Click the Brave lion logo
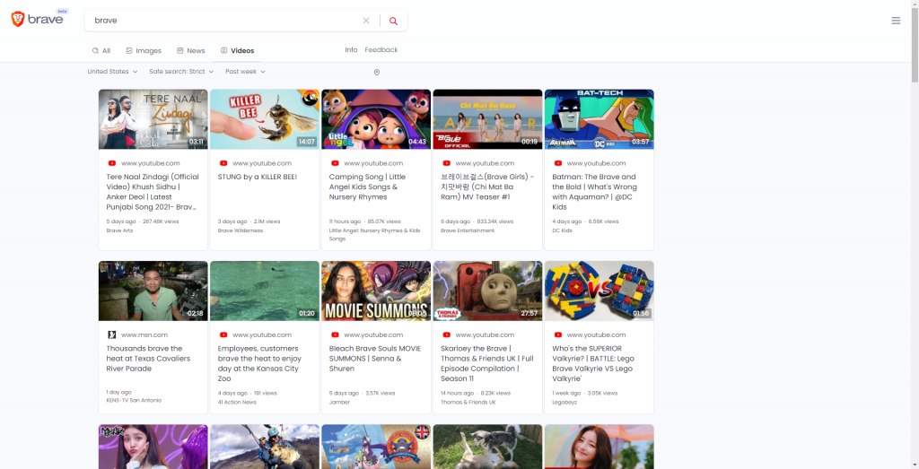The width and height of the screenshot is (919, 469). click(18, 19)
